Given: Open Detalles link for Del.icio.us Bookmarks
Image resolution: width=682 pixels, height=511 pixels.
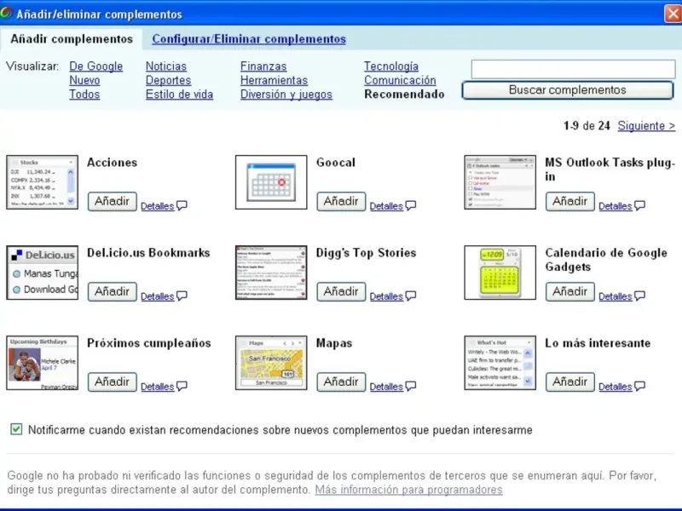Looking at the screenshot, I should pyautogui.click(x=158, y=296).
